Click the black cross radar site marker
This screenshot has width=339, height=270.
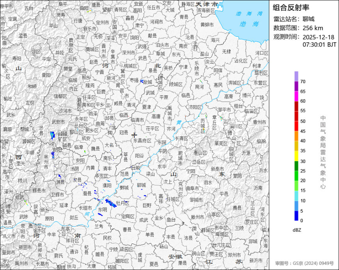click(x=134, y=135)
